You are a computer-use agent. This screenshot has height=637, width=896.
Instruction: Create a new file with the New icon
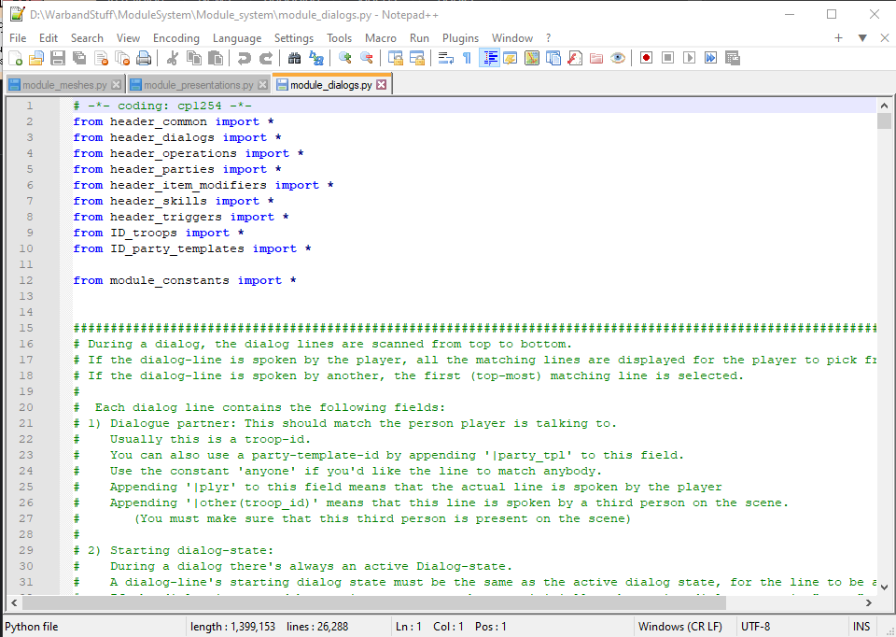[16, 58]
